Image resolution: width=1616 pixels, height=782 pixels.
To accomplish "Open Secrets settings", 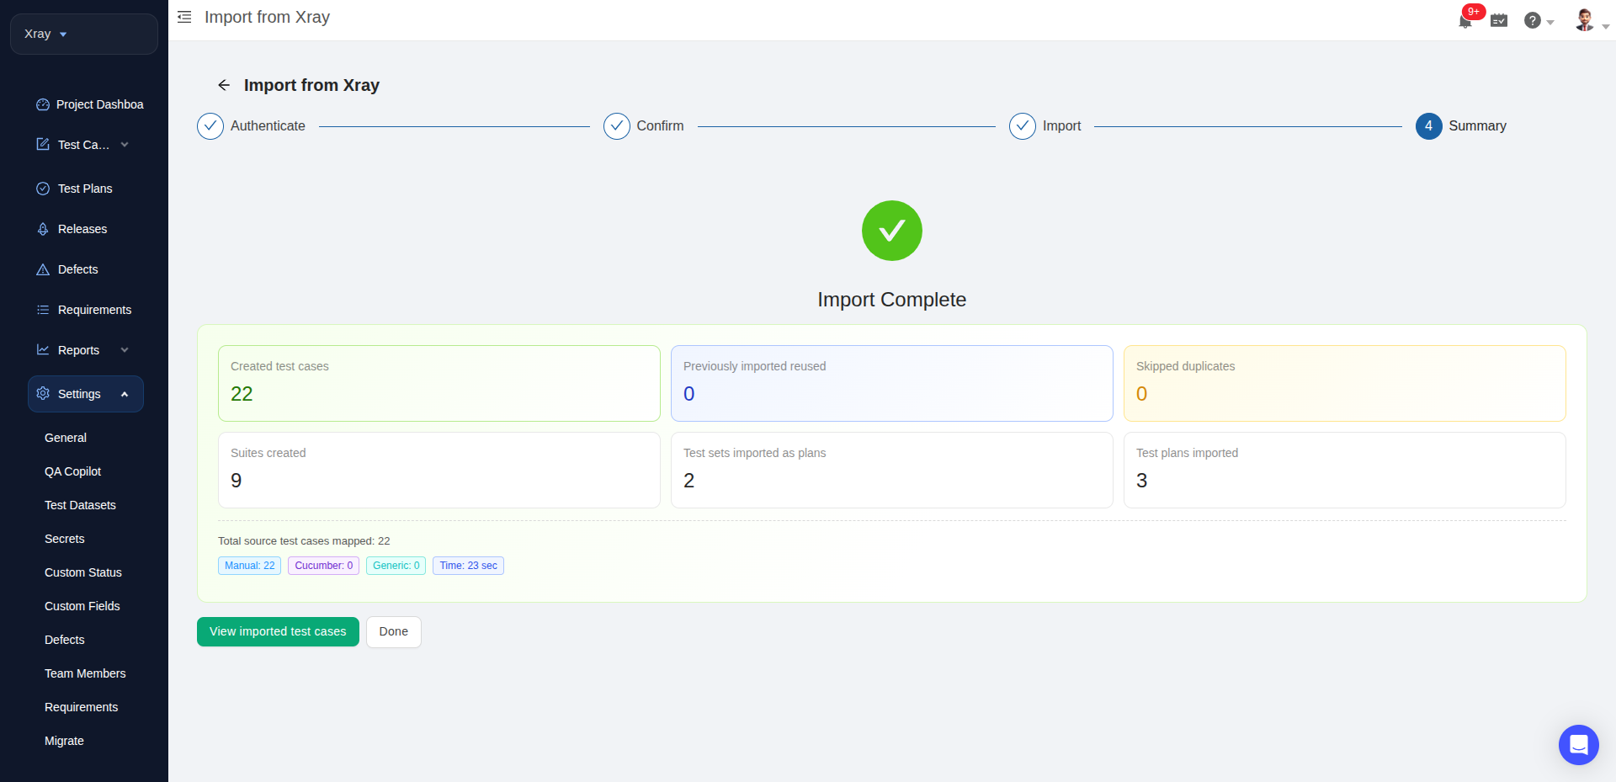I will (x=64, y=539).
